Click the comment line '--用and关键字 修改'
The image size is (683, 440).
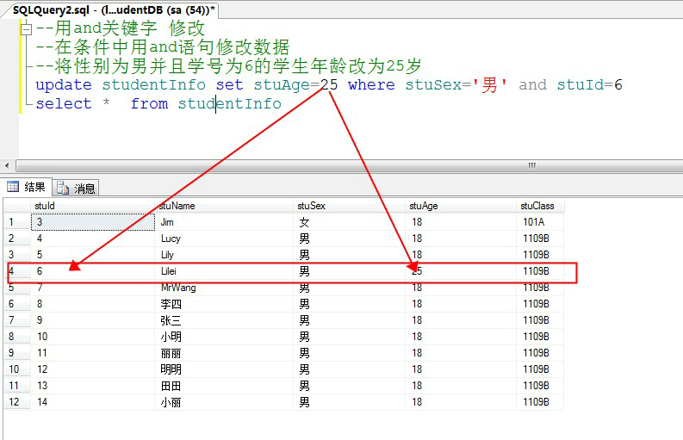[121, 28]
